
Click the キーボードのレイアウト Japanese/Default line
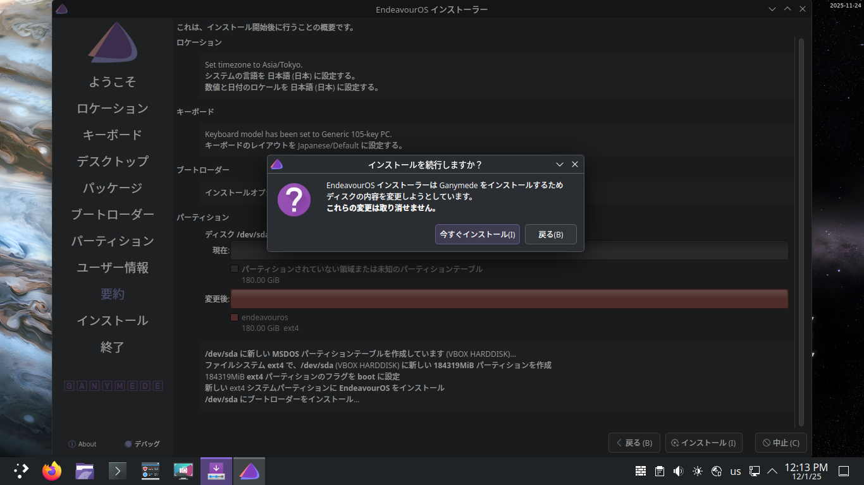[x=304, y=145]
